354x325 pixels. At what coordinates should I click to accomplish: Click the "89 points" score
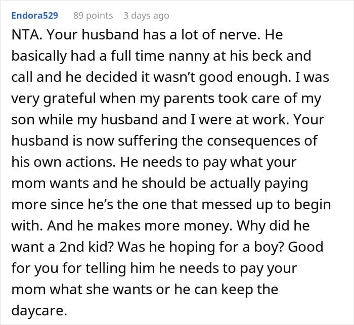(93, 16)
